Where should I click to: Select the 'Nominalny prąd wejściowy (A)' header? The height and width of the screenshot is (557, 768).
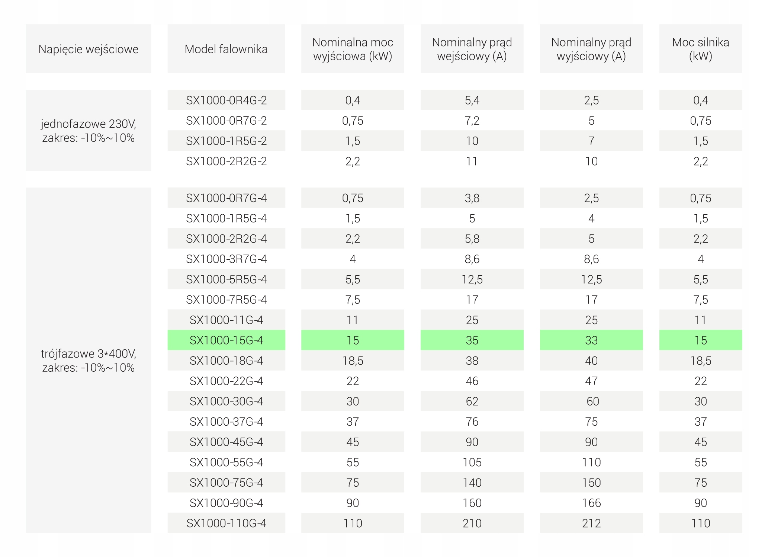pyautogui.click(x=472, y=49)
